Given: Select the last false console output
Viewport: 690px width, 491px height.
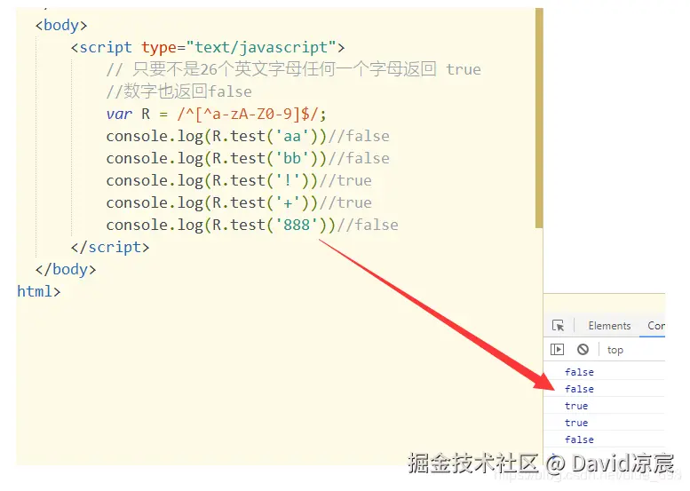Looking at the screenshot, I should click(x=579, y=440).
